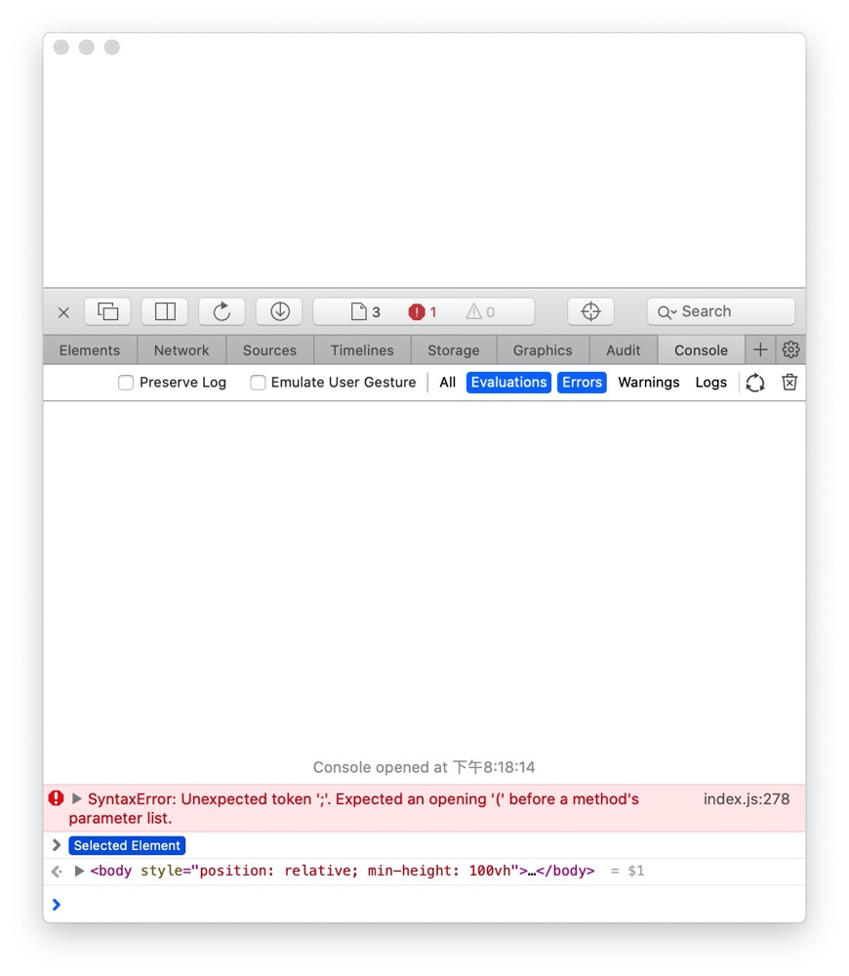
Task: Dock inspector to side of window icon
Action: click(165, 311)
